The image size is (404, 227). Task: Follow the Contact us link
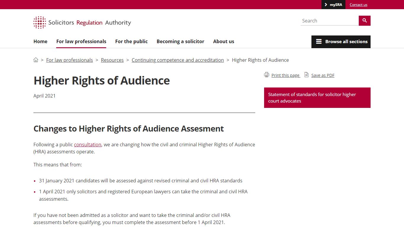point(358,5)
